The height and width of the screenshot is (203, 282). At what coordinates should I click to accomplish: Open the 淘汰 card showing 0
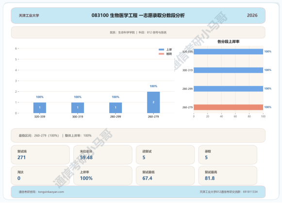(x=40, y=175)
